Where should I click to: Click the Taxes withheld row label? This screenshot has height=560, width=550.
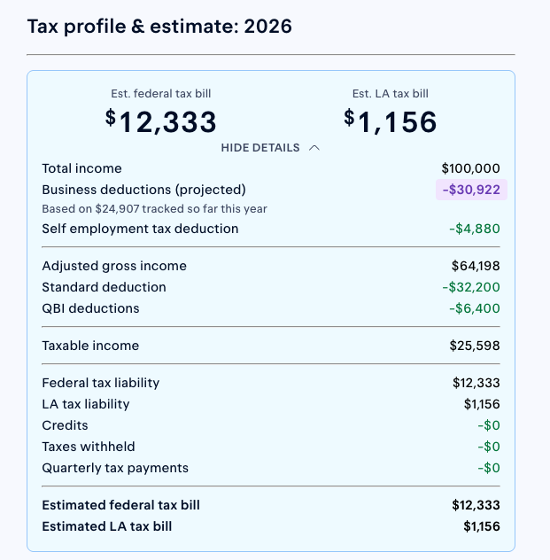click(x=89, y=447)
